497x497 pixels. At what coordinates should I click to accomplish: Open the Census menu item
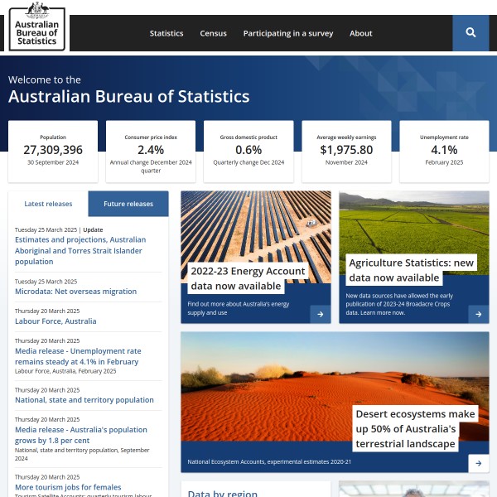tap(213, 34)
